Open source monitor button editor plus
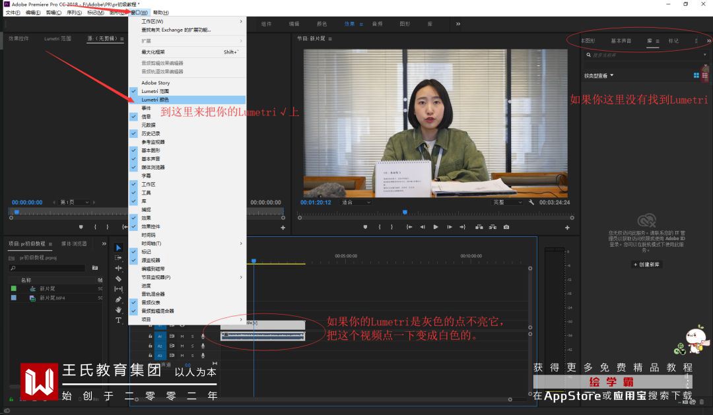The image size is (713, 415). click(x=283, y=228)
